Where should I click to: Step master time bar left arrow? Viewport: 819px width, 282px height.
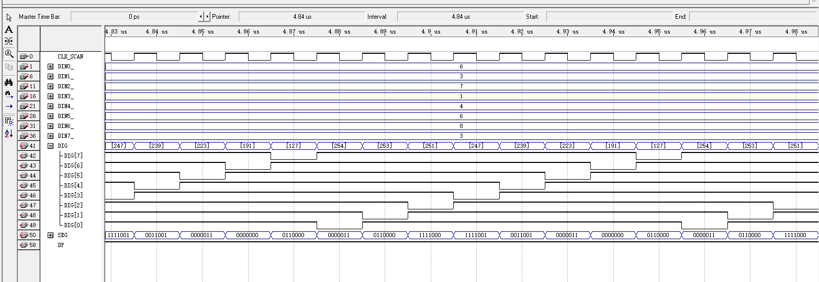coord(200,17)
